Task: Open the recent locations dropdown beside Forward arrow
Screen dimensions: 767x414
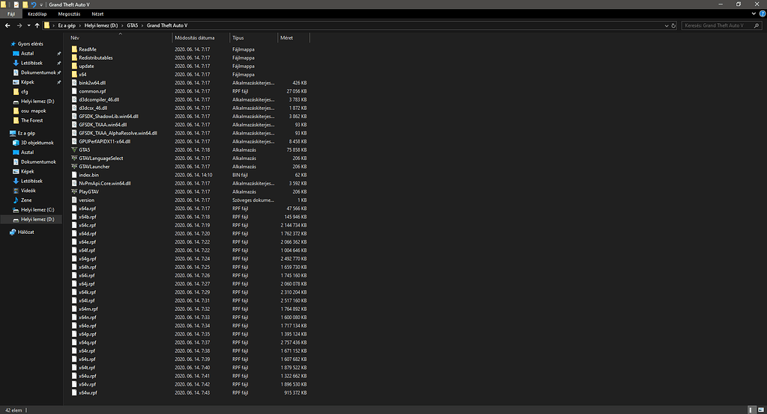Action: tap(28, 25)
